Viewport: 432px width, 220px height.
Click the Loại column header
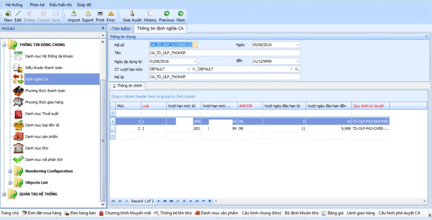tap(154, 106)
